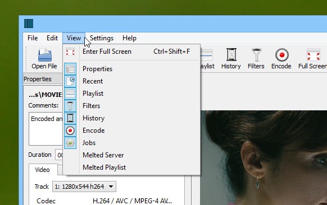This screenshot has width=327, height=205.
Task: Click the Filters funnel toolbar icon
Action: point(256,55)
